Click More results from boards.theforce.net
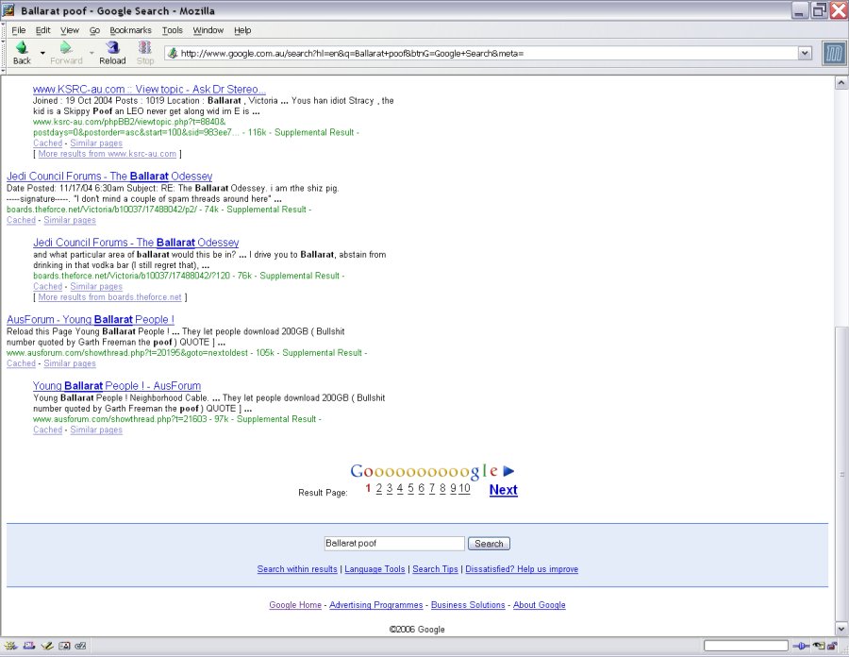 tap(110, 296)
